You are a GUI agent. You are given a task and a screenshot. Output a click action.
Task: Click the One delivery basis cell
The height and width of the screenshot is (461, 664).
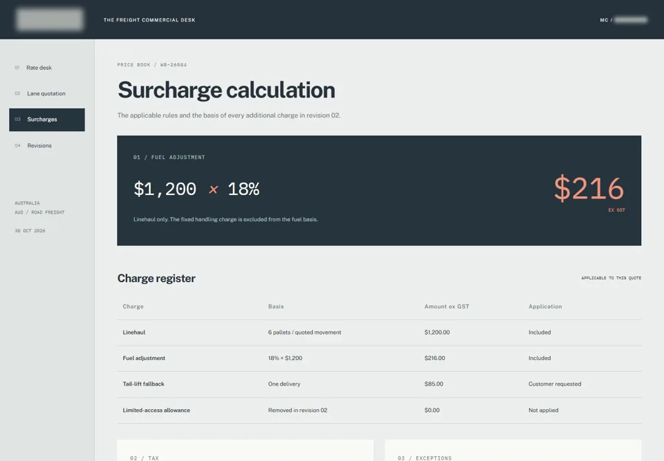(x=284, y=384)
